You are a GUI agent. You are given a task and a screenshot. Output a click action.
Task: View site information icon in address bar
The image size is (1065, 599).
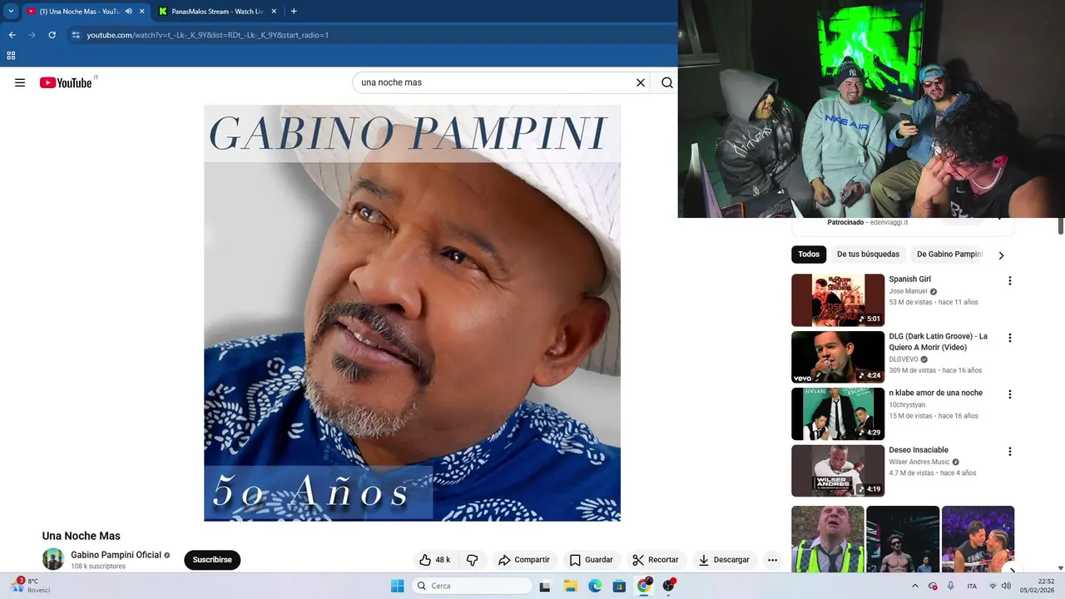[76, 35]
